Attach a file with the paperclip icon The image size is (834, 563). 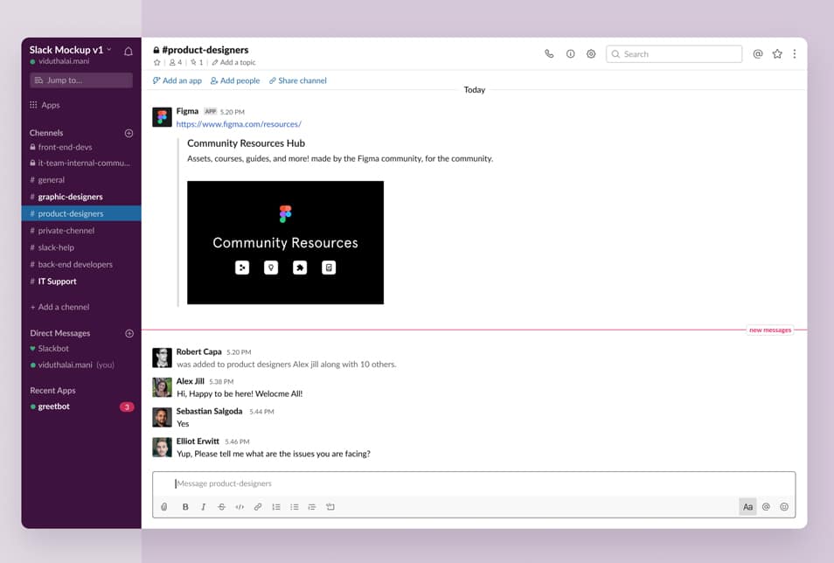[164, 506]
